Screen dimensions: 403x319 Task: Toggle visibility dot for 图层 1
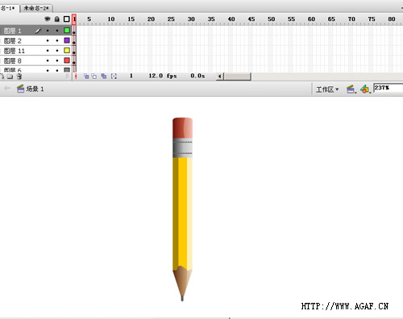point(48,31)
